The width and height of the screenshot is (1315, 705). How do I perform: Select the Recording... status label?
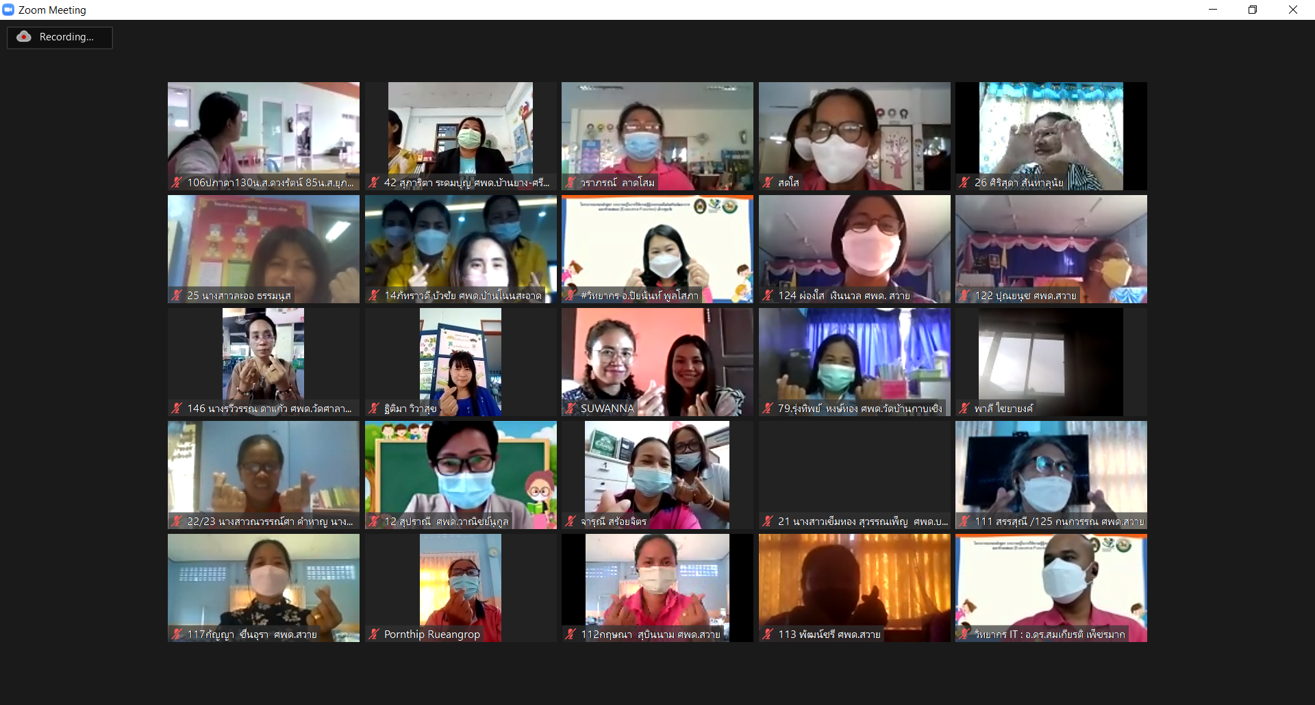(66, 37)
